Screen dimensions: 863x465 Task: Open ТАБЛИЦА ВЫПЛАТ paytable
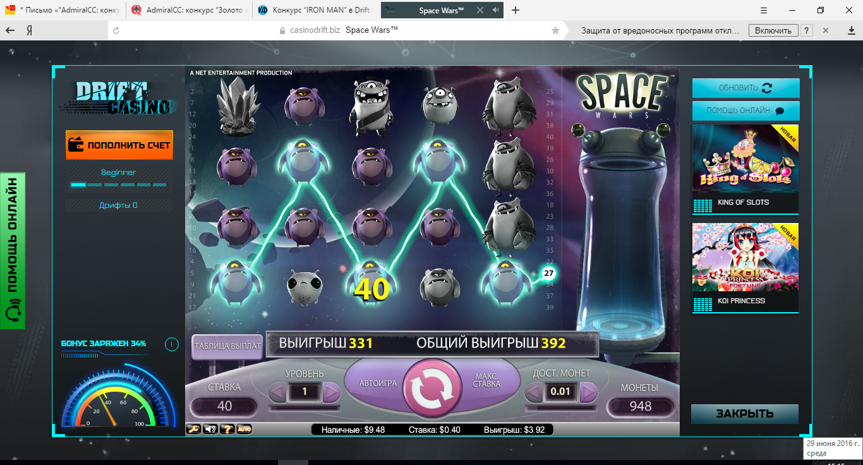point(227,346)
